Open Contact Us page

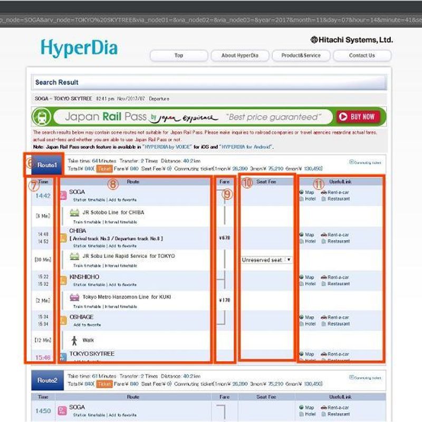tap(362, 55)
